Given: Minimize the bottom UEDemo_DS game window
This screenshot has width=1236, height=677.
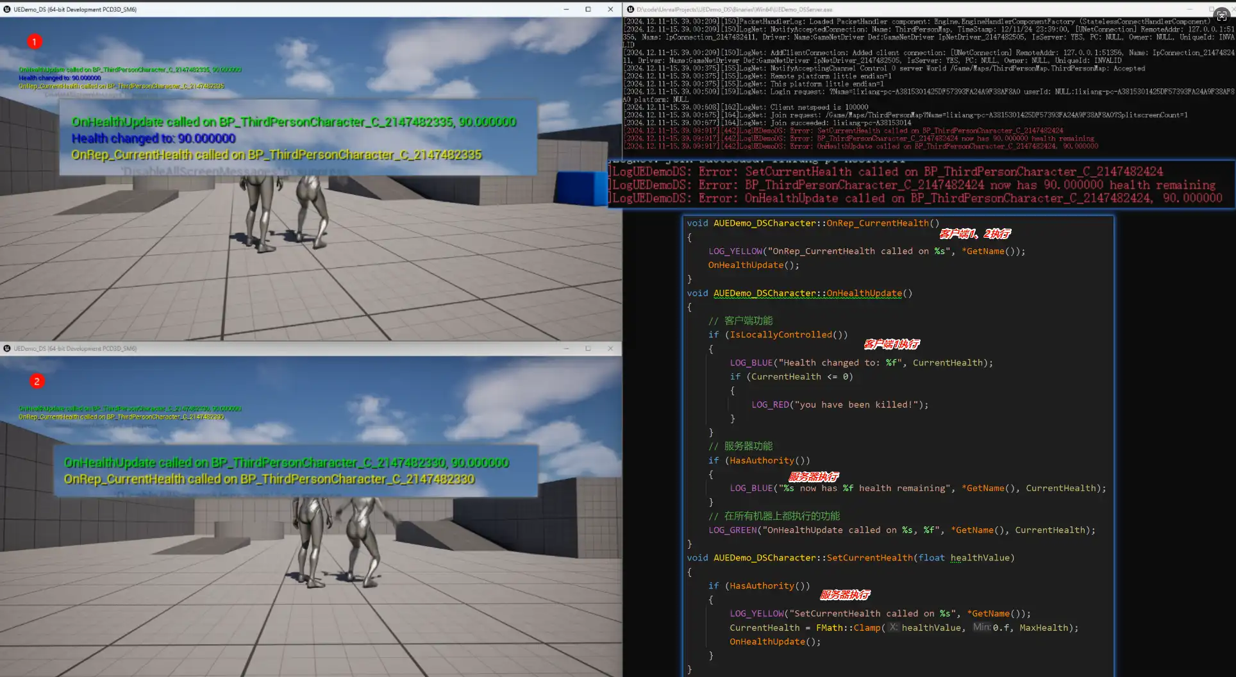Looking at the screenshot, I should click(x=566, y=349).
